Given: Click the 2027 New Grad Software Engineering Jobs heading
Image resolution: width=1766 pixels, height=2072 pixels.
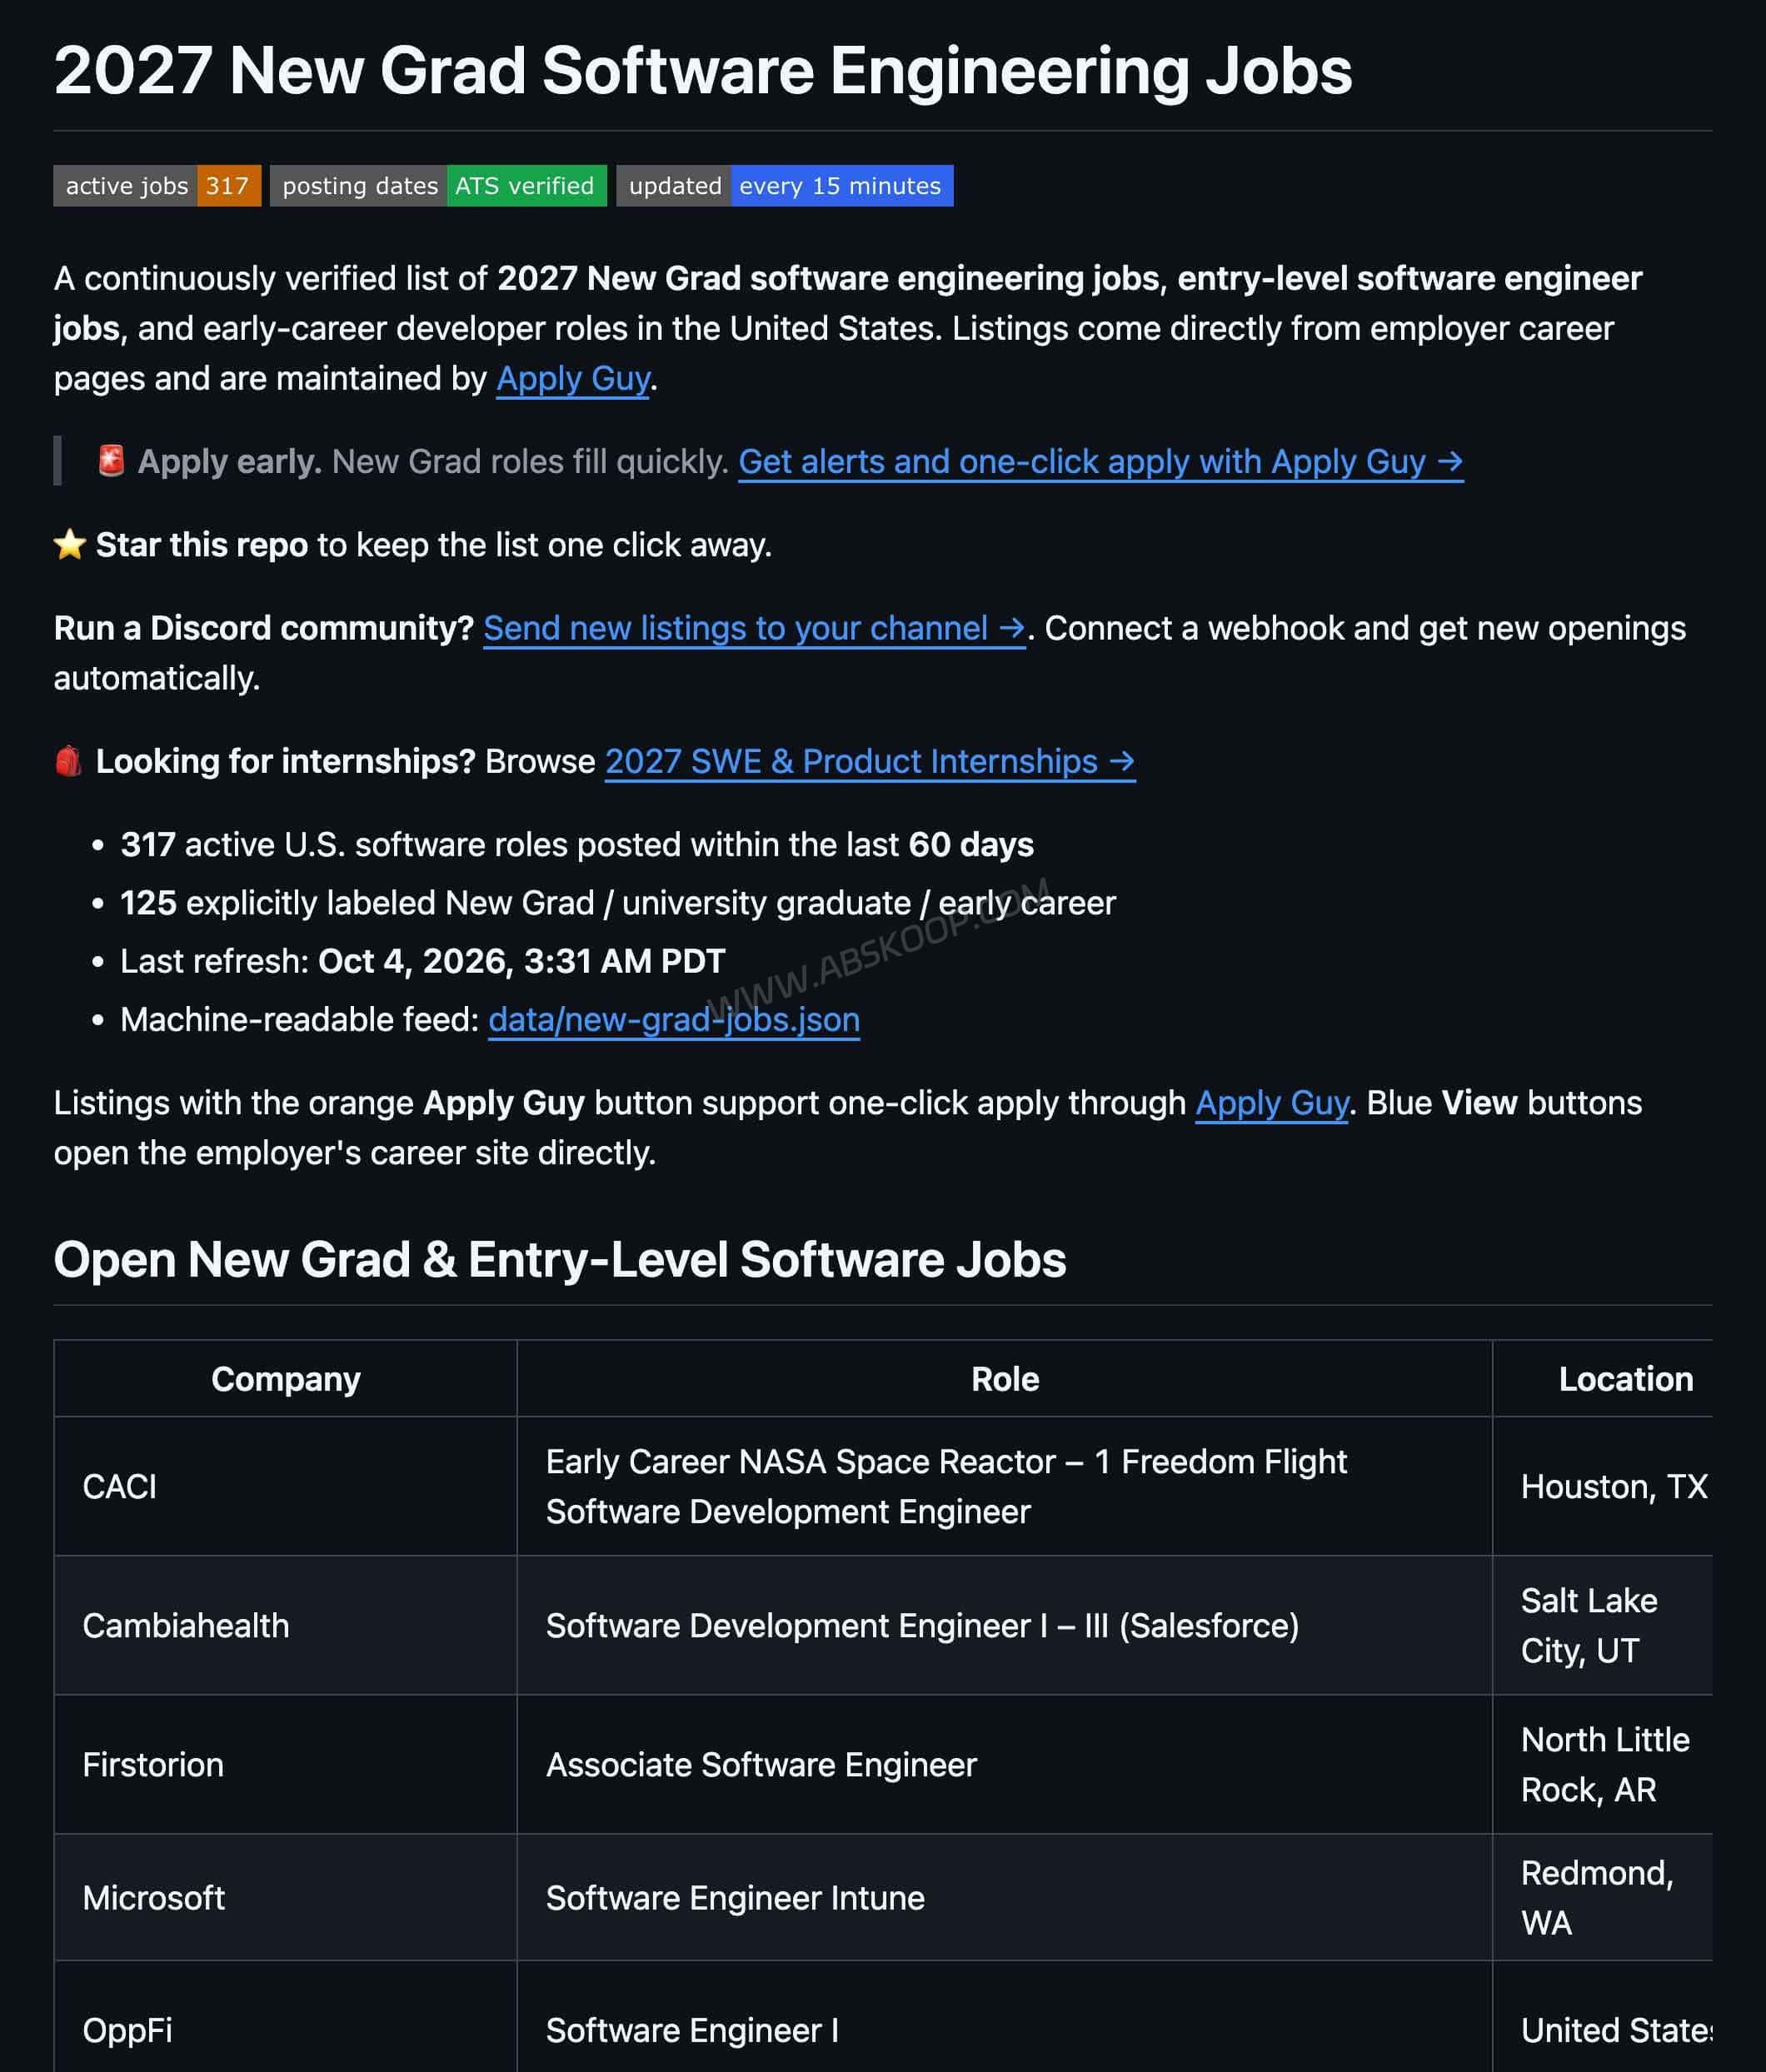Looking at the screenshot, I should [703, 71].
